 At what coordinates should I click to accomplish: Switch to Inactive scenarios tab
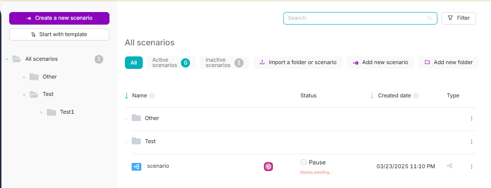tap(225, 63)
